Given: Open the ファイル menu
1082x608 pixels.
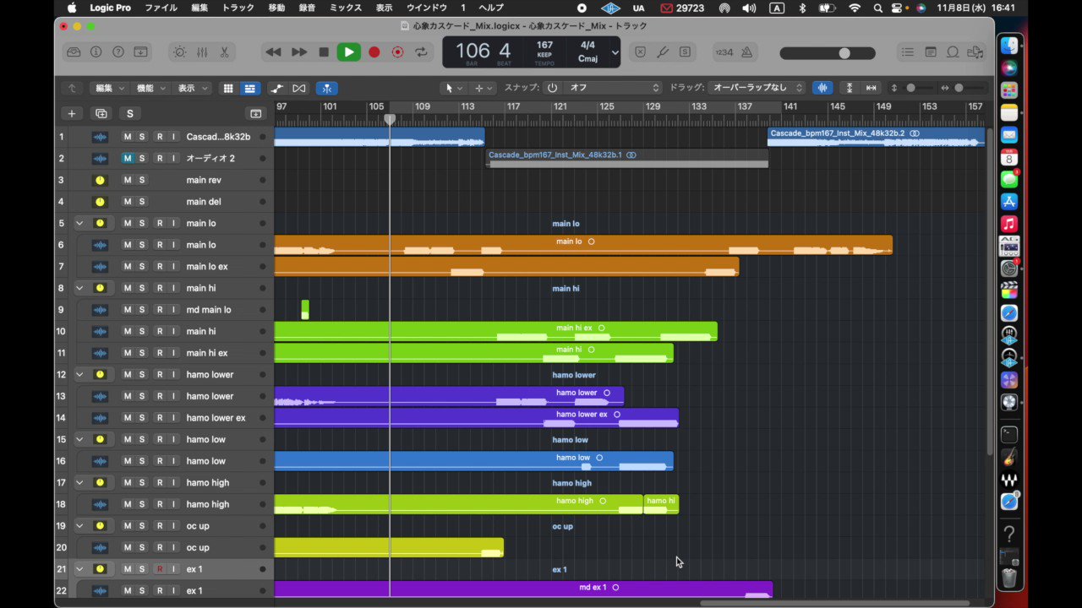Looking at the screenshot, I should (x=161, y=8).
